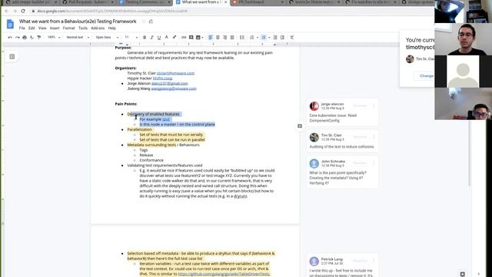Screen dimensions: 492x277
Task: Open the Format menu
Action: [68, 28]
